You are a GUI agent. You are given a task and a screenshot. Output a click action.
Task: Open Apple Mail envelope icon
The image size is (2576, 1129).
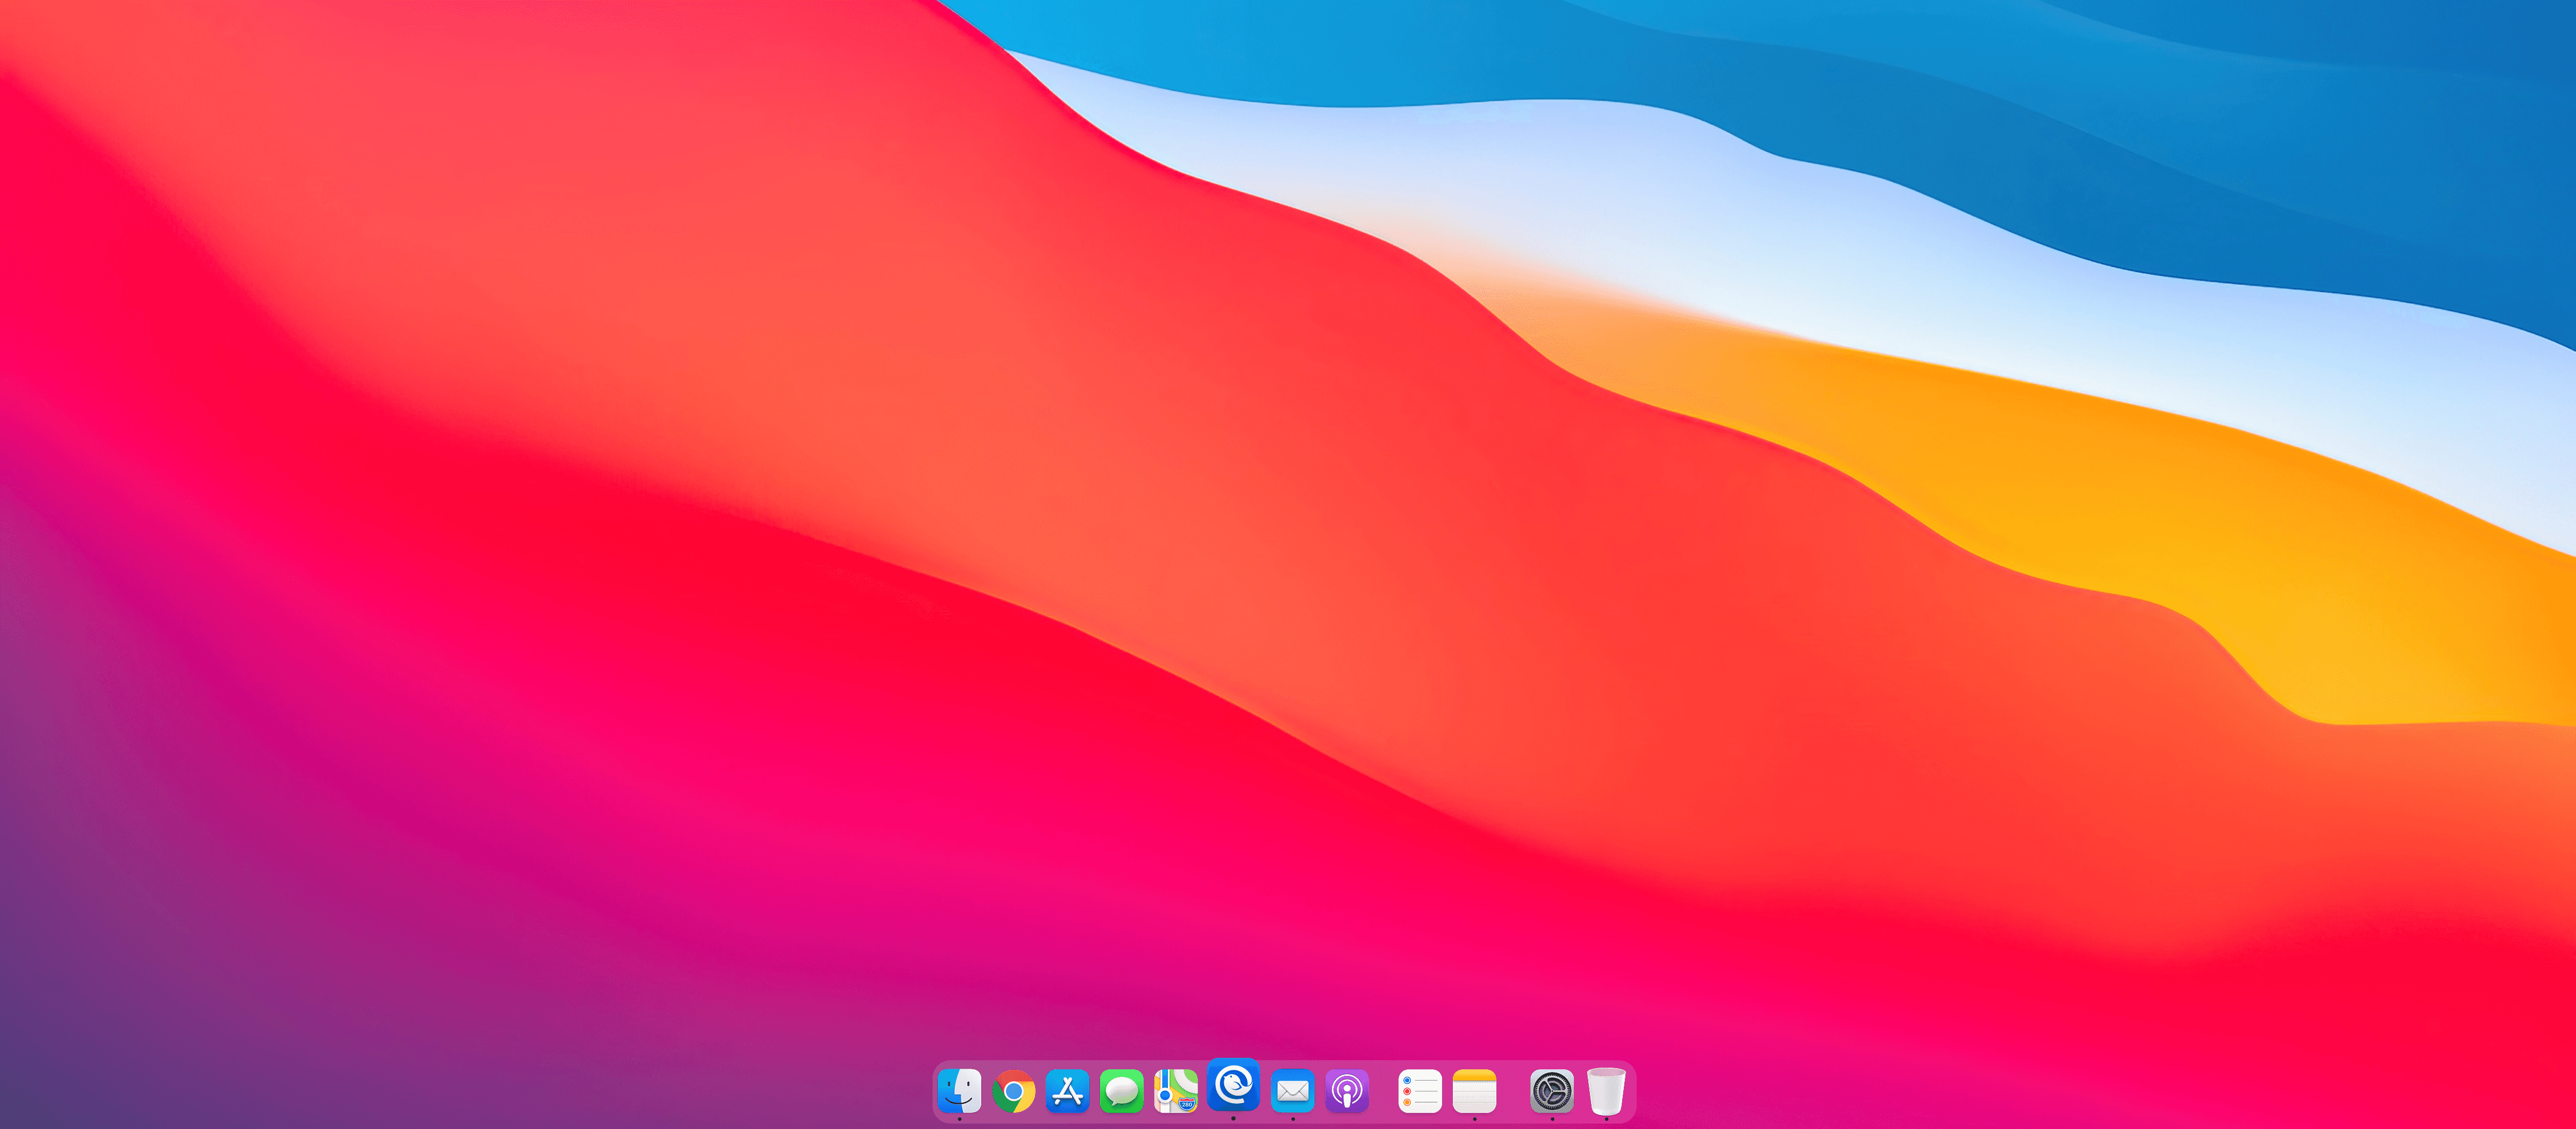point(1293,1091)
